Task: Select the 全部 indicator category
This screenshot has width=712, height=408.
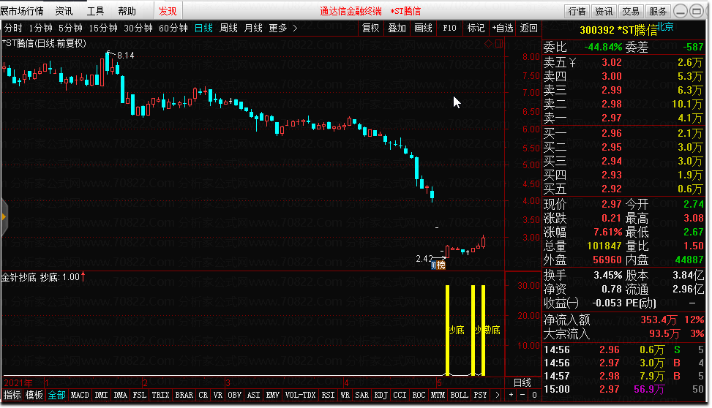Action: [57, 395]
